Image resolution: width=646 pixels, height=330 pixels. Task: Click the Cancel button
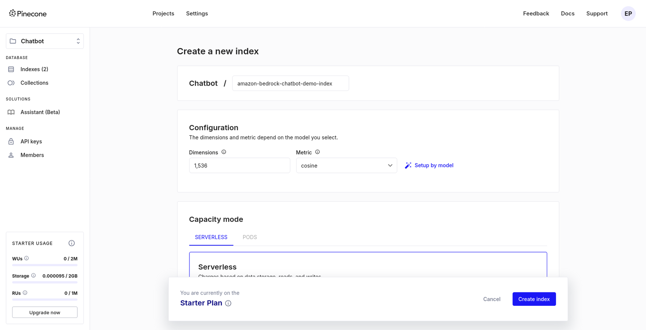coord(492,299)
